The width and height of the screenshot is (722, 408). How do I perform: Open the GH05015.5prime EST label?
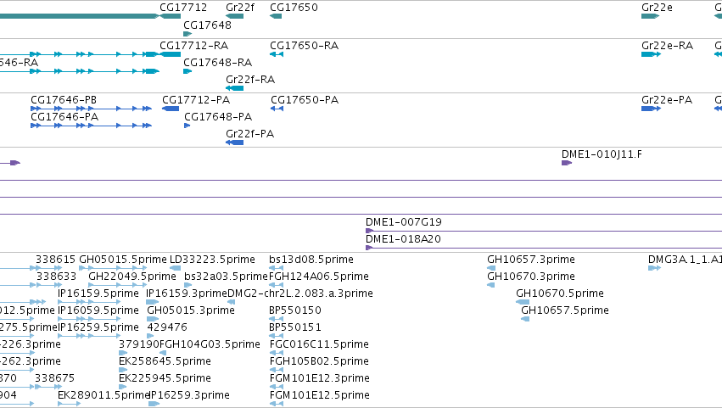[123, 260]
